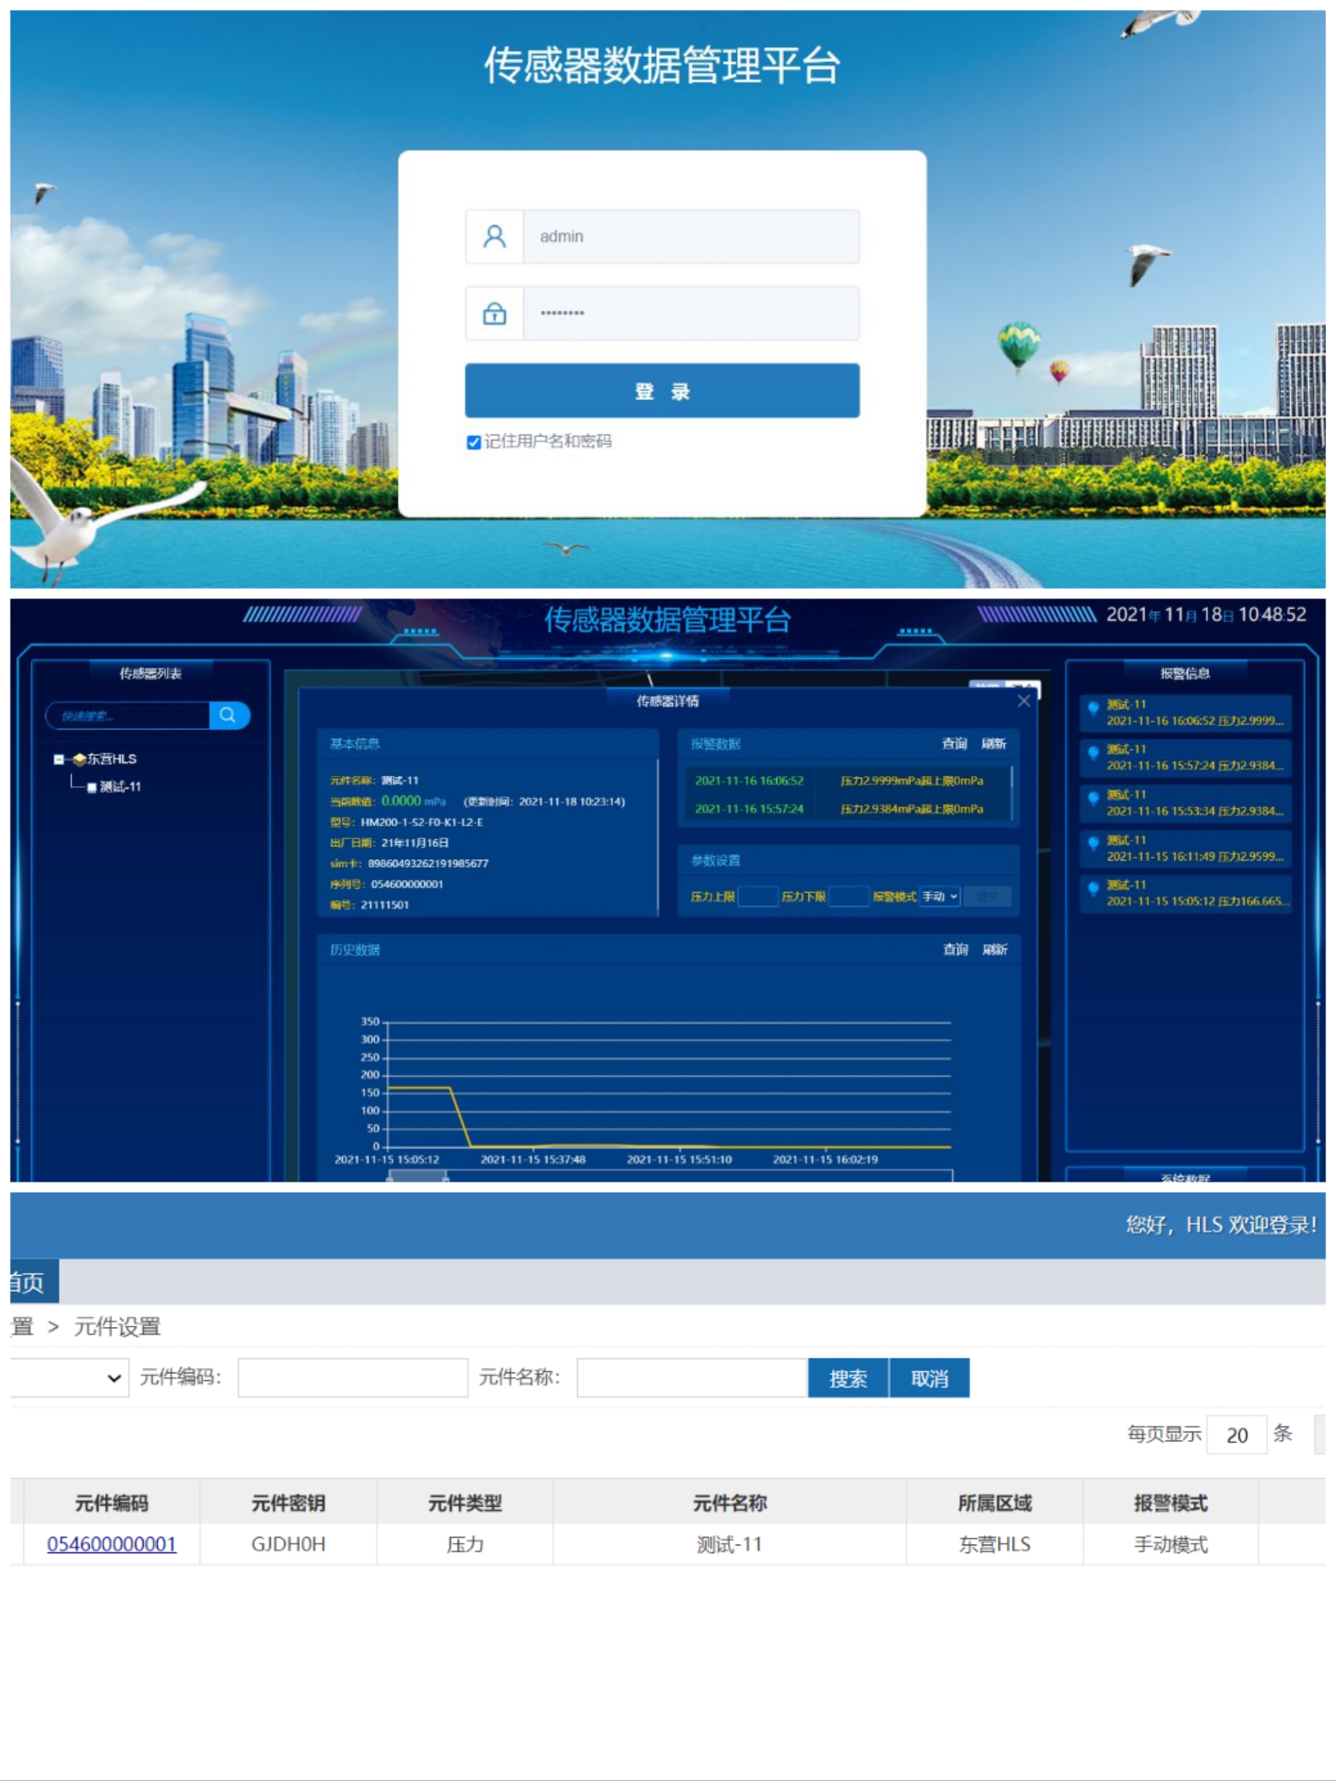Click the magnifier search icon in sensor list

point(228,715)
